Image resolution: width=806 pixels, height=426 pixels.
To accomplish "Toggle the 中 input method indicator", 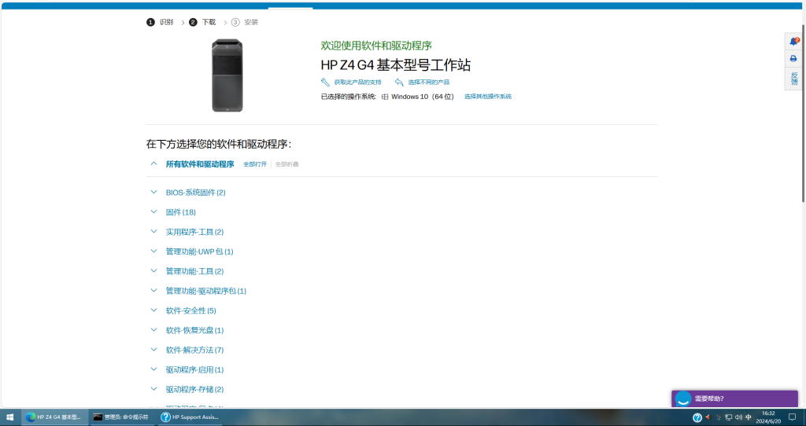I will (749, 417).
